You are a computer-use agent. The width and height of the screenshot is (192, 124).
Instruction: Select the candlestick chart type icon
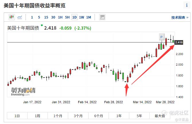pos(12,17)
